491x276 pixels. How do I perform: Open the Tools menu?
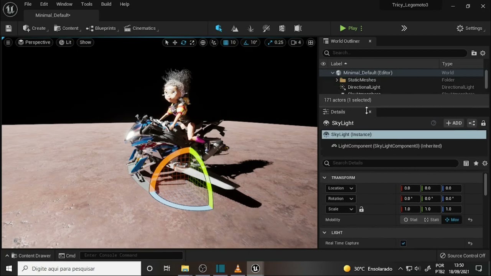tap(87, 4)
